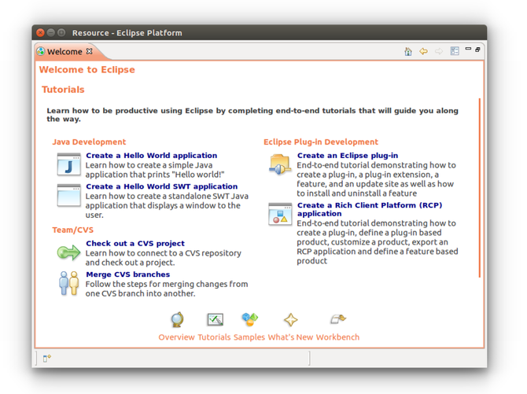The height and width of the screenshot is (394, 527).
Task: Close the Welcome tab with its X
Action: [x=89, y=51]
